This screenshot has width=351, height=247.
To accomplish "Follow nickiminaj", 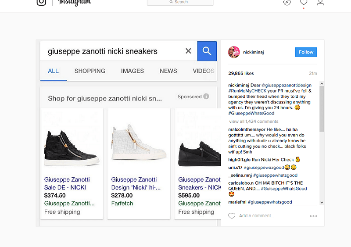I will pos(306,52).
